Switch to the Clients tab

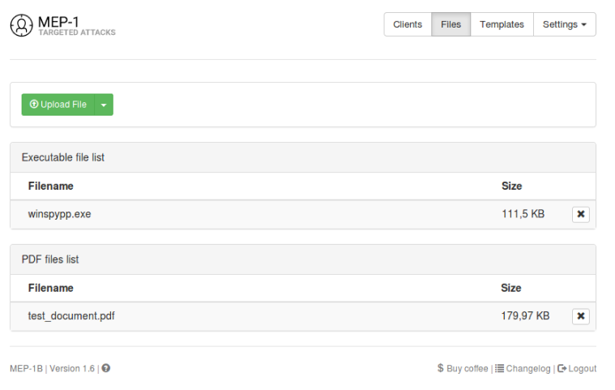408,24
